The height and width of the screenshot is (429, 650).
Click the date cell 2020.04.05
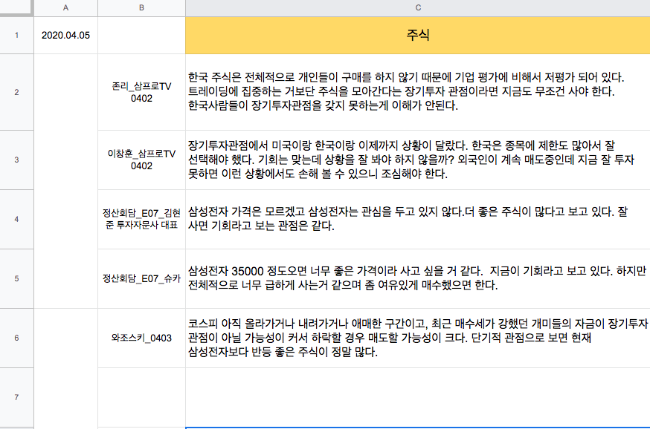[x=65, y=35]
